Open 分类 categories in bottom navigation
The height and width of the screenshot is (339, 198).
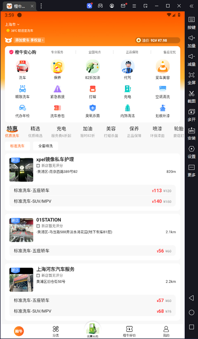click(56, 332)
